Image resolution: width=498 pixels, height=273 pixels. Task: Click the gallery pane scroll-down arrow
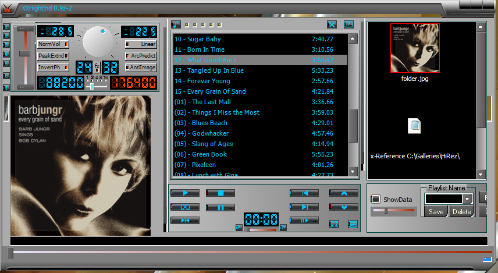point(481,175)
